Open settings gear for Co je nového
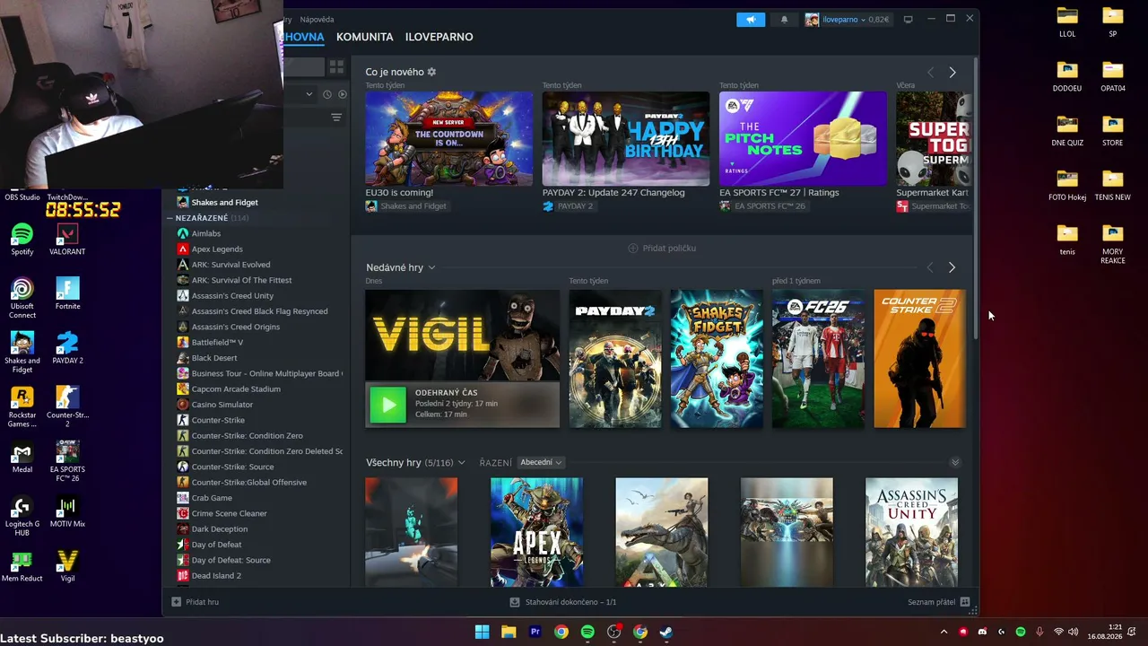This screenshot has width=1148, height=646. pos(431,72)
